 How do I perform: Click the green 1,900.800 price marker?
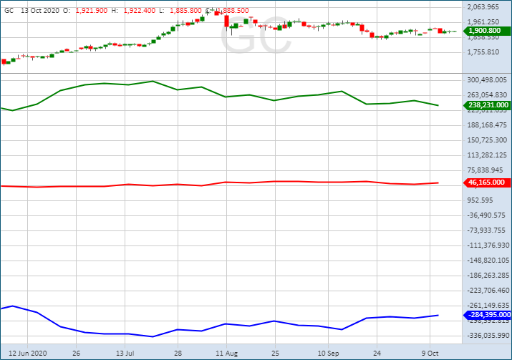click(x=487, y=31)
